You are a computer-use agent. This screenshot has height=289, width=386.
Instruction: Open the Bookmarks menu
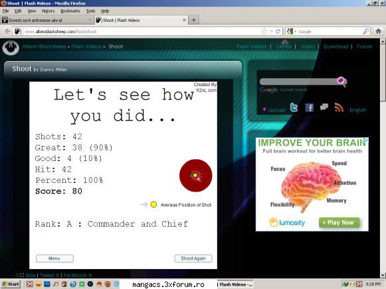click(x=70, y=11)
